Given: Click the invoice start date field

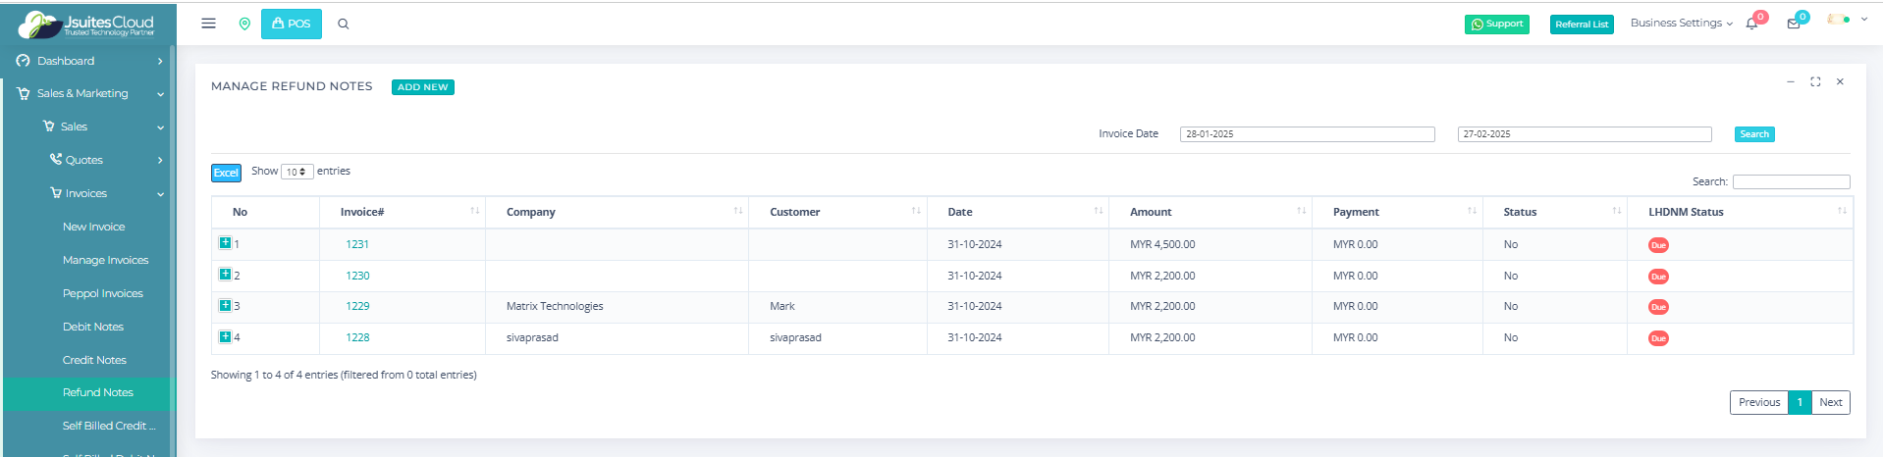Looking at the screenshot, I should click(1306, 134).
